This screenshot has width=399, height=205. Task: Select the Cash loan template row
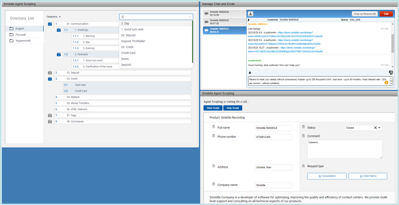[127, 85]
